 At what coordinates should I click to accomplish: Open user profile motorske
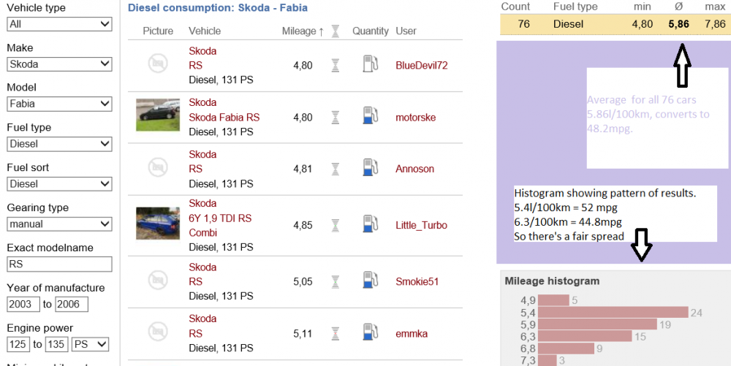click(415, 118)
